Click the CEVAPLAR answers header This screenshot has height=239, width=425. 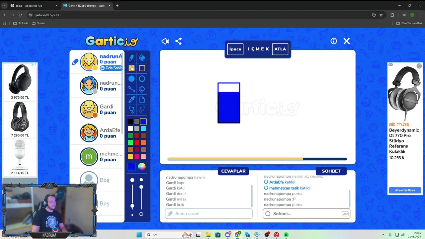[233, 171]
